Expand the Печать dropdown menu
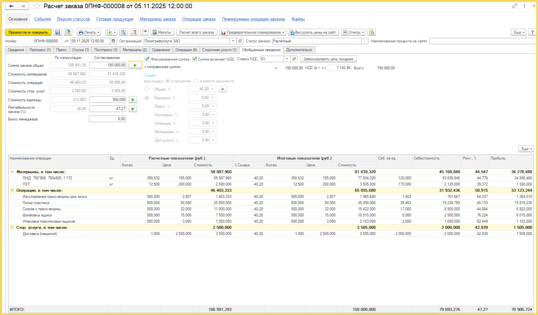 click(x=89, y=32)
